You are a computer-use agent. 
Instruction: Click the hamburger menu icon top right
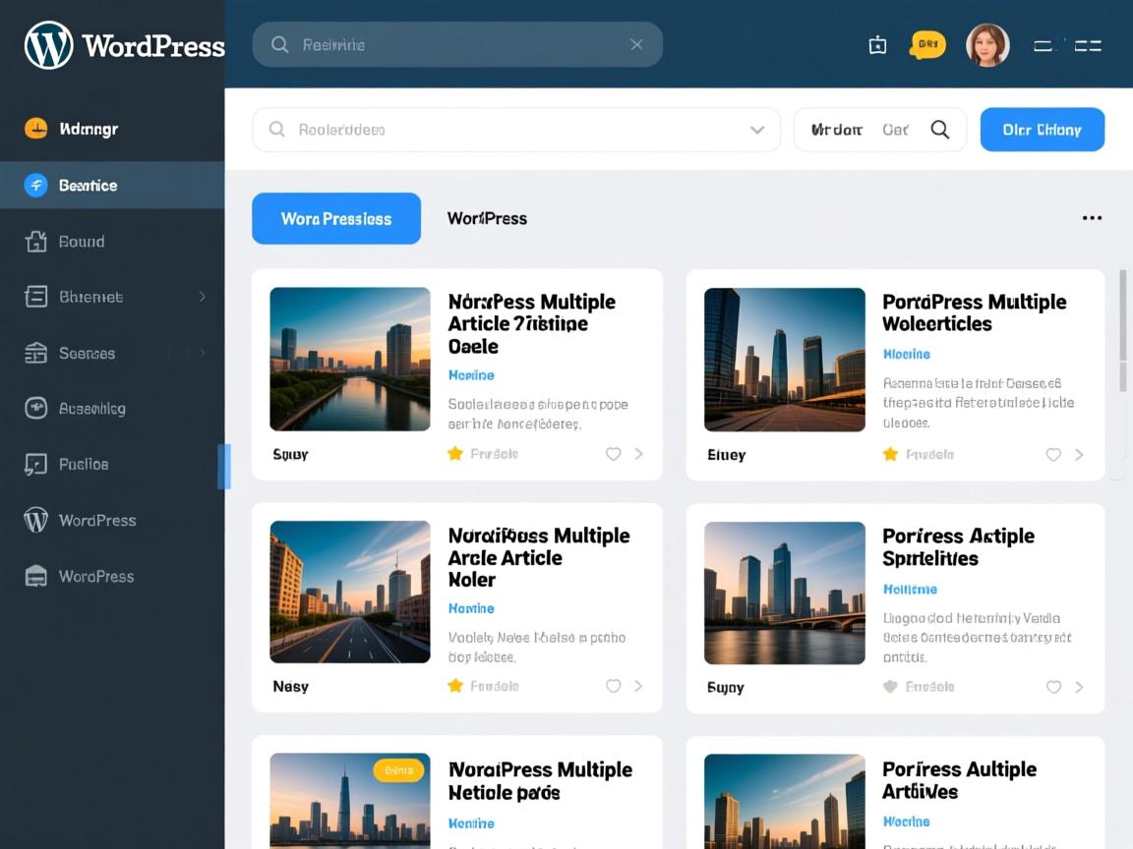coord(1087,45)
